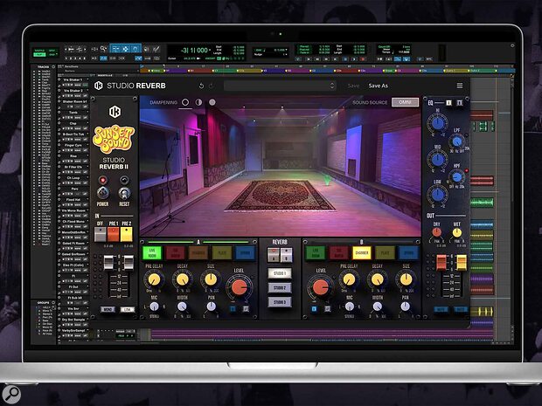Click section B DECAY knob

point(377,279)
